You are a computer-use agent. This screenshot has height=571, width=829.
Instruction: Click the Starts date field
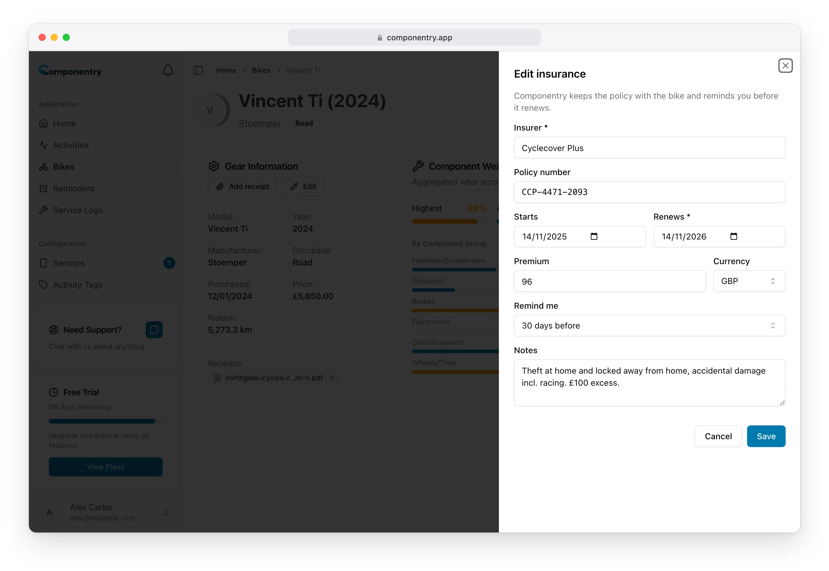pos(580,236)
